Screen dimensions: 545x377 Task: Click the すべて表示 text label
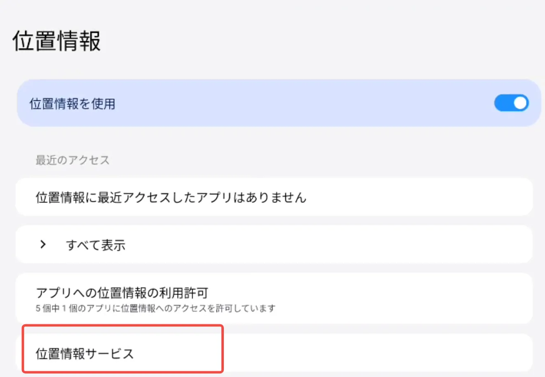(x=96, y=245)
